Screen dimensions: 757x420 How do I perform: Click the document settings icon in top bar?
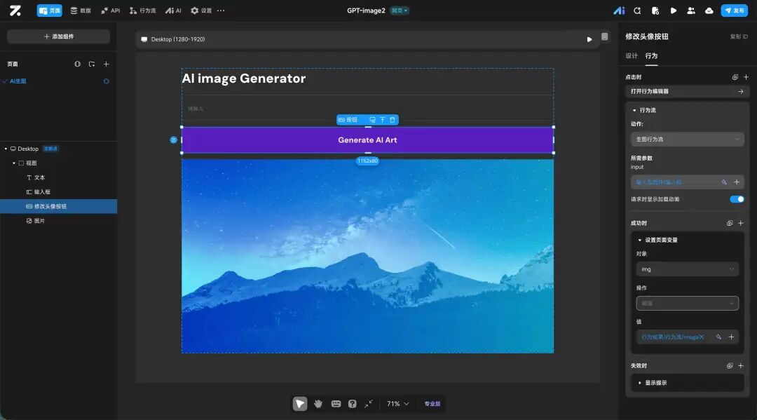[x=655, y=11]
